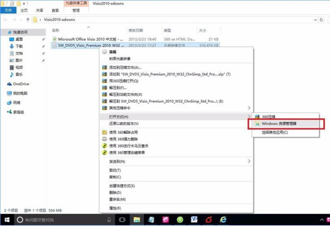Expand the 发送到(N) submenu

[176, 161]
